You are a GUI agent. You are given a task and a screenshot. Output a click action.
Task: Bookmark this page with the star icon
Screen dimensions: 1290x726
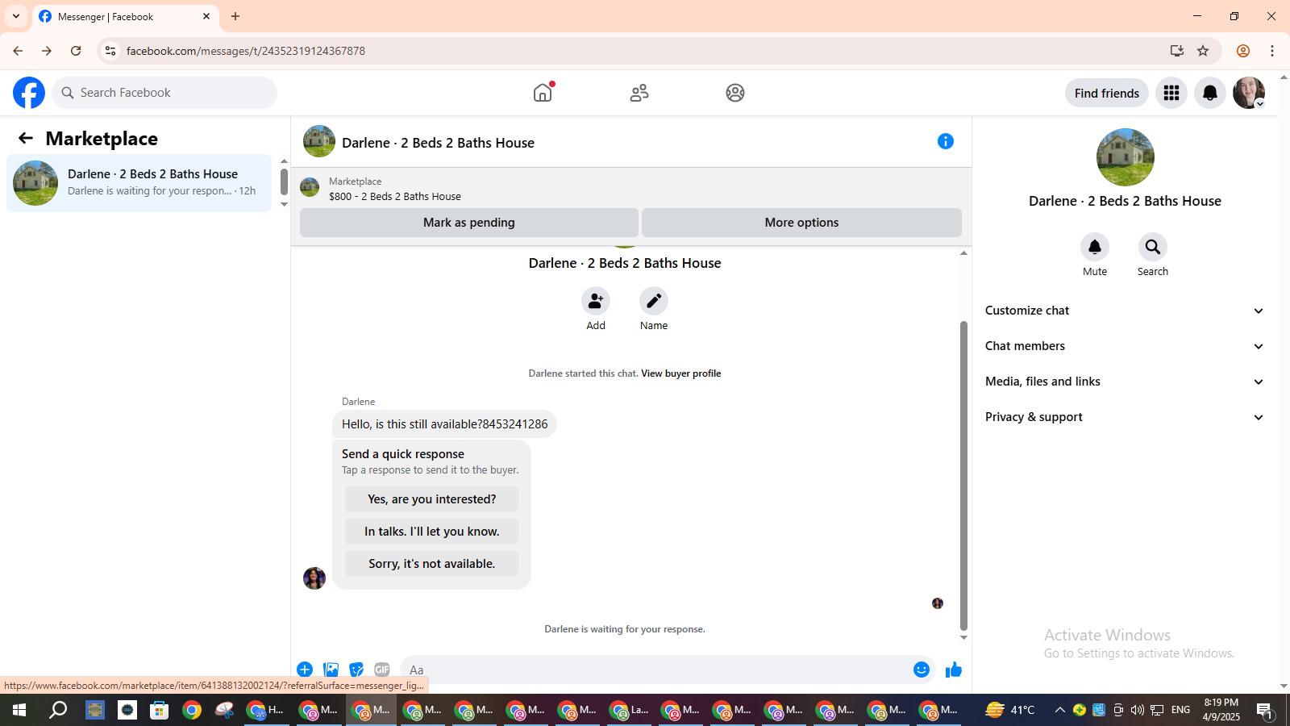[1203, 51]
